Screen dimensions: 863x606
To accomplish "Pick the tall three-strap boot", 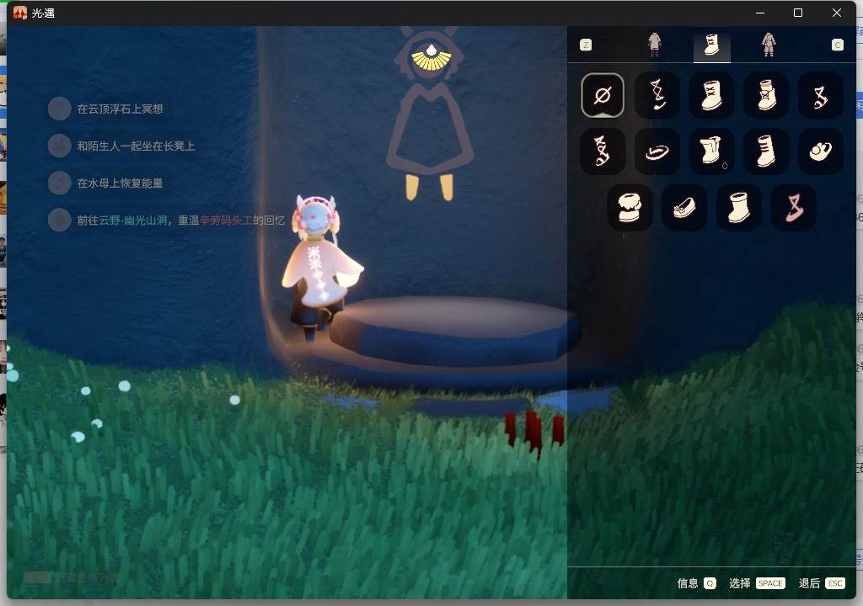I will [766, 151].
